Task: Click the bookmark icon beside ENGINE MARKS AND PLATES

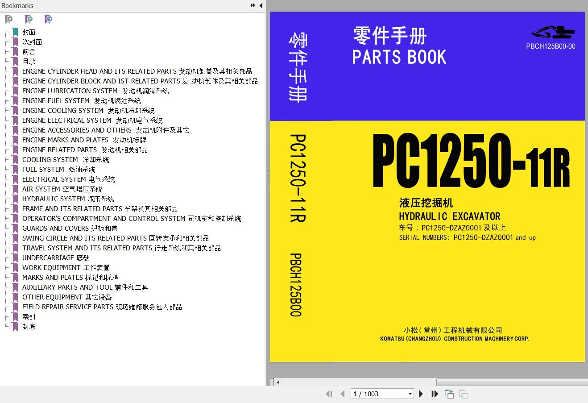Action: click(15, 140)
